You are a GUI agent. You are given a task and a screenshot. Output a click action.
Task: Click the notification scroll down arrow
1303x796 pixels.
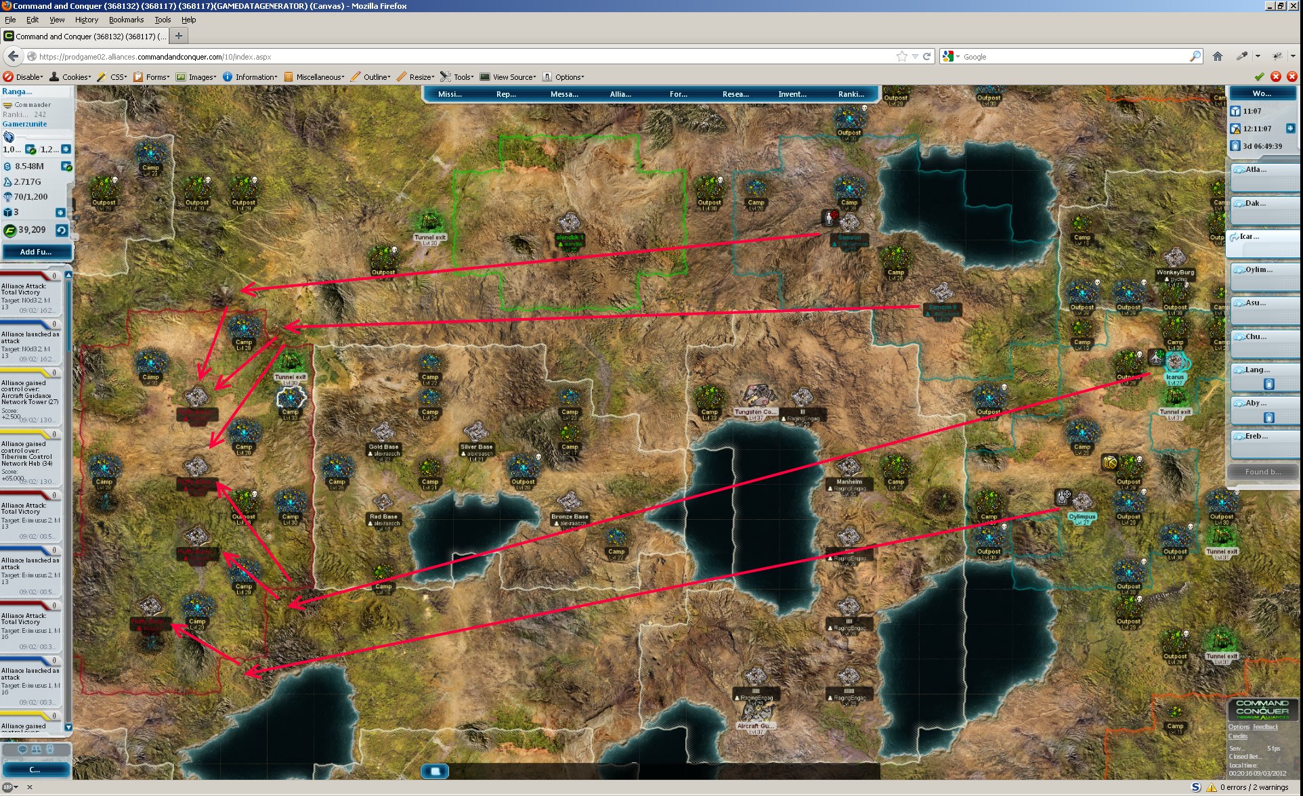68,727
